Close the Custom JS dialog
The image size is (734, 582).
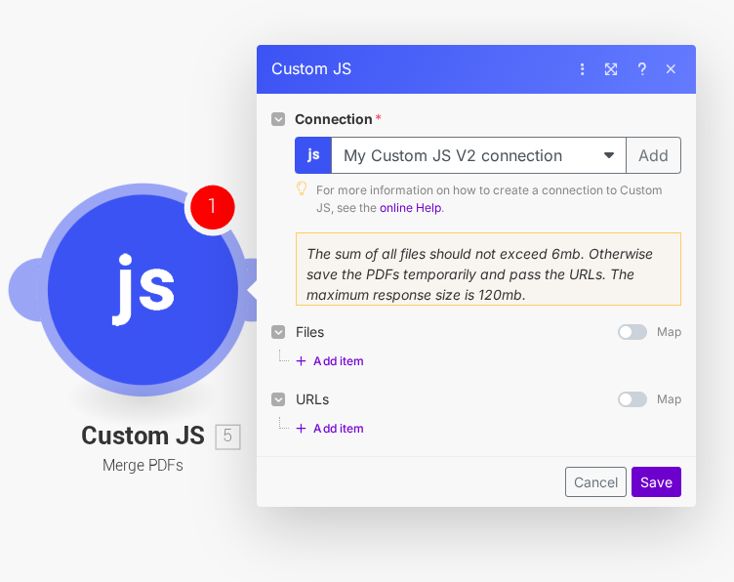tap(671, 69)
